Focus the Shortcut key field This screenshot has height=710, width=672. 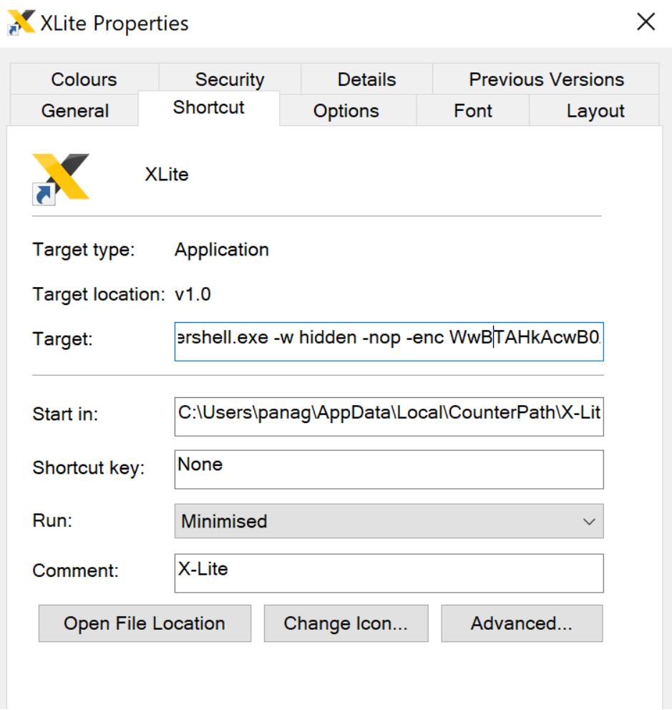pos(389,469)
